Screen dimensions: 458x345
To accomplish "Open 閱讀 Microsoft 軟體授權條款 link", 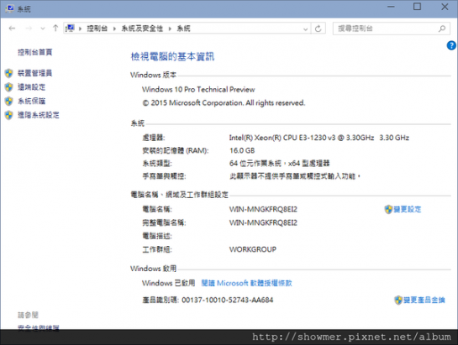I will tap(246, 283).
